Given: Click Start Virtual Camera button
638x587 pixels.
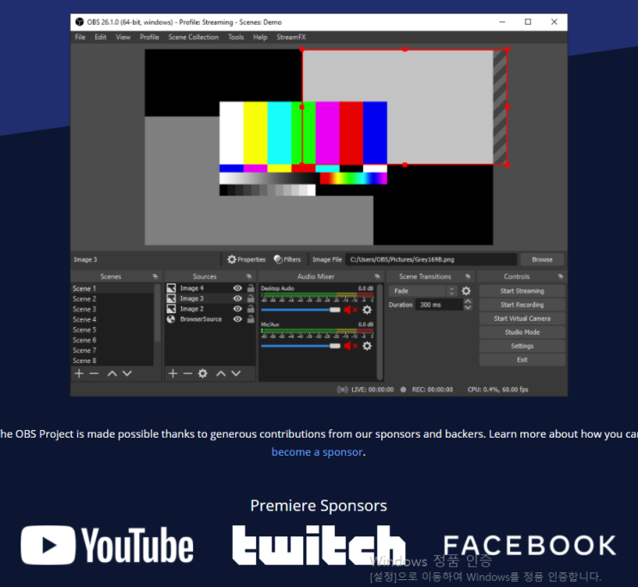Looking at the screenshot, I should pyautogui.click(x=522, y=318).
